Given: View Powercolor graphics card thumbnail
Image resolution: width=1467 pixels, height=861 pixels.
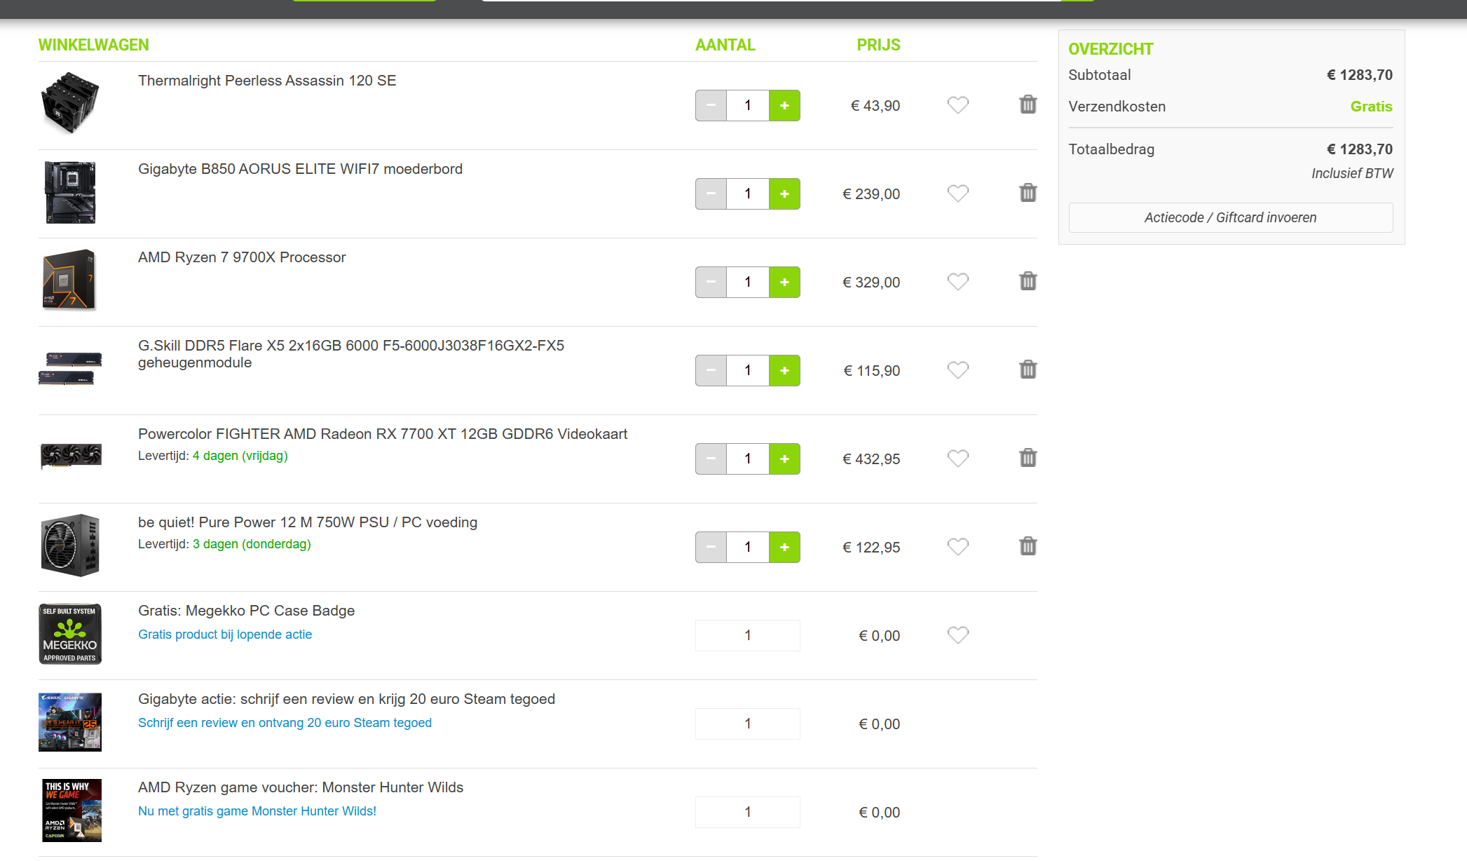Looking at the screenshot, I should 71,456.
